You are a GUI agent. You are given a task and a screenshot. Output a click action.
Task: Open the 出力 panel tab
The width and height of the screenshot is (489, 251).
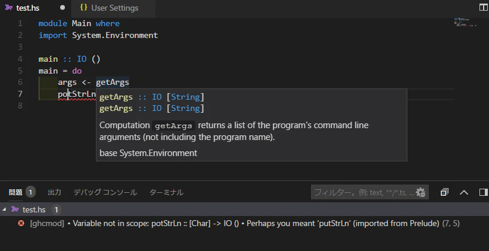tap(54, 192)
